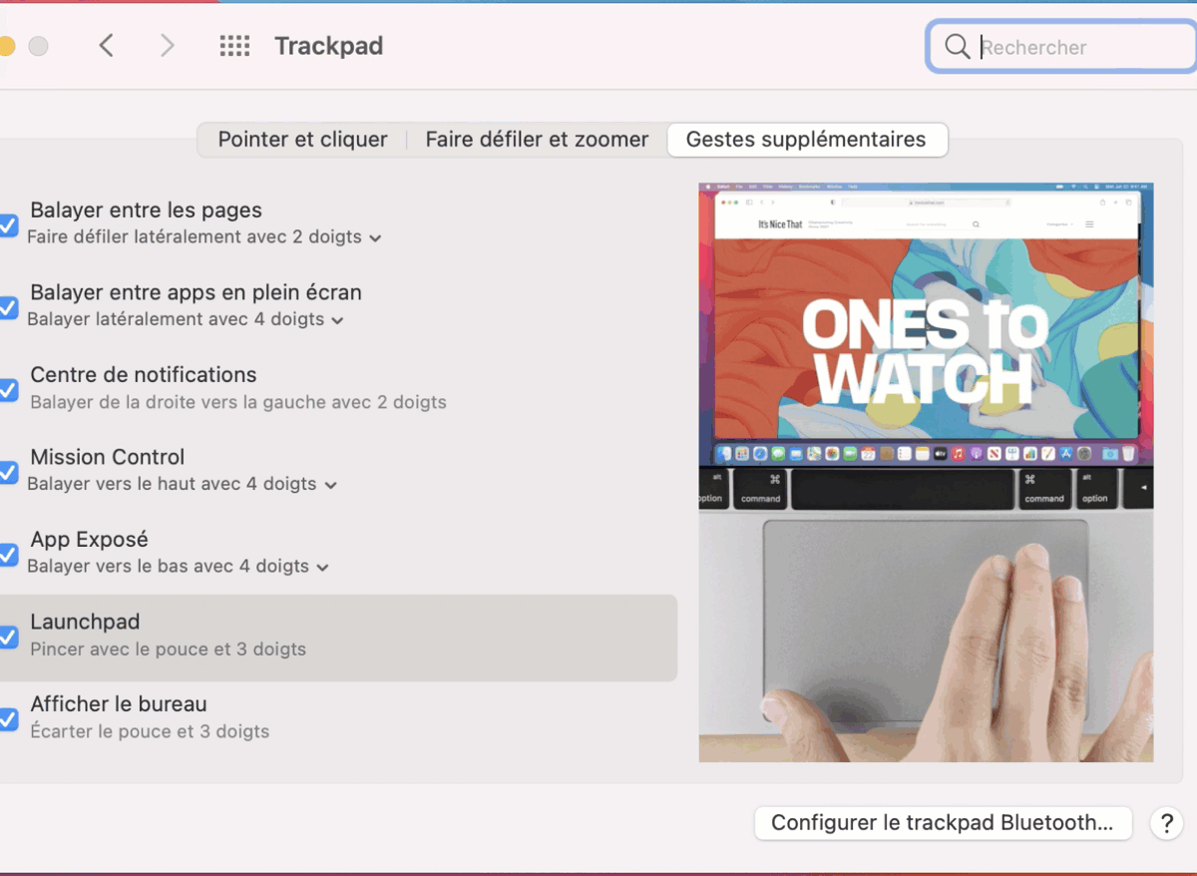The width and height of the screenshot is (1197, 876).
Task: Select the Centre de notifications label
Action: point(144,375)
